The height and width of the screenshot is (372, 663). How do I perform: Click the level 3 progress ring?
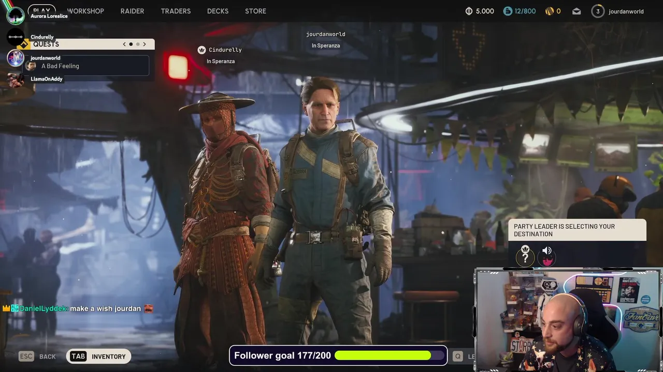(x=598, y=11)
